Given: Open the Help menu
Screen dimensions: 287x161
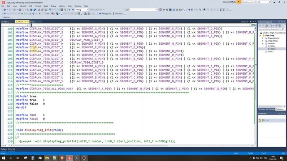Looking at the screenshot, I should (x=86, y=6).
